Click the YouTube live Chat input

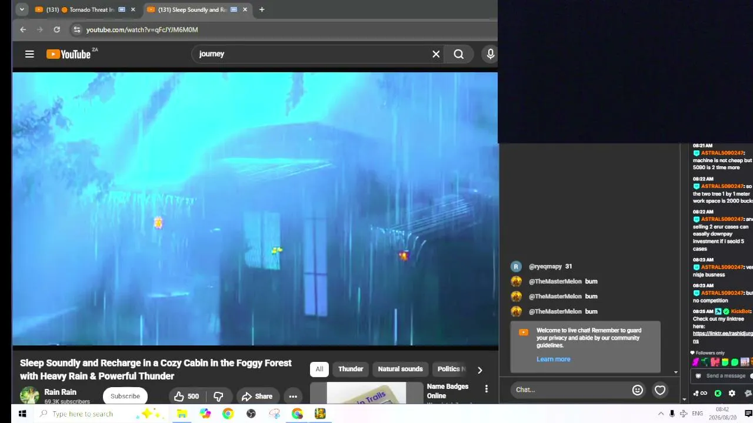point(571,390)
